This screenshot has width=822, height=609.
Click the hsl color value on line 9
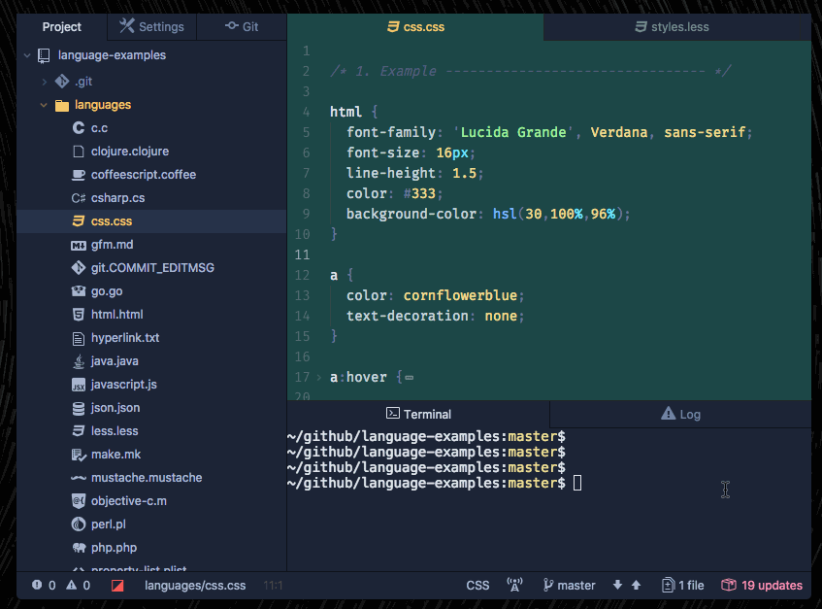(x=557, y=214)
